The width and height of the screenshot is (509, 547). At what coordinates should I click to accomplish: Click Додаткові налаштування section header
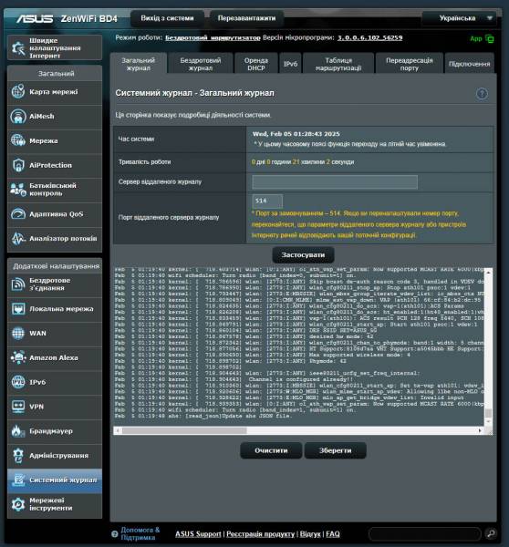[56, 266]
